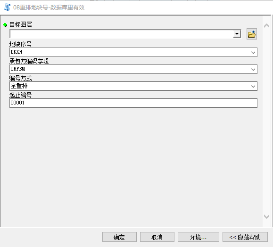Open the 环境... settings button

(x=199, y=237)
